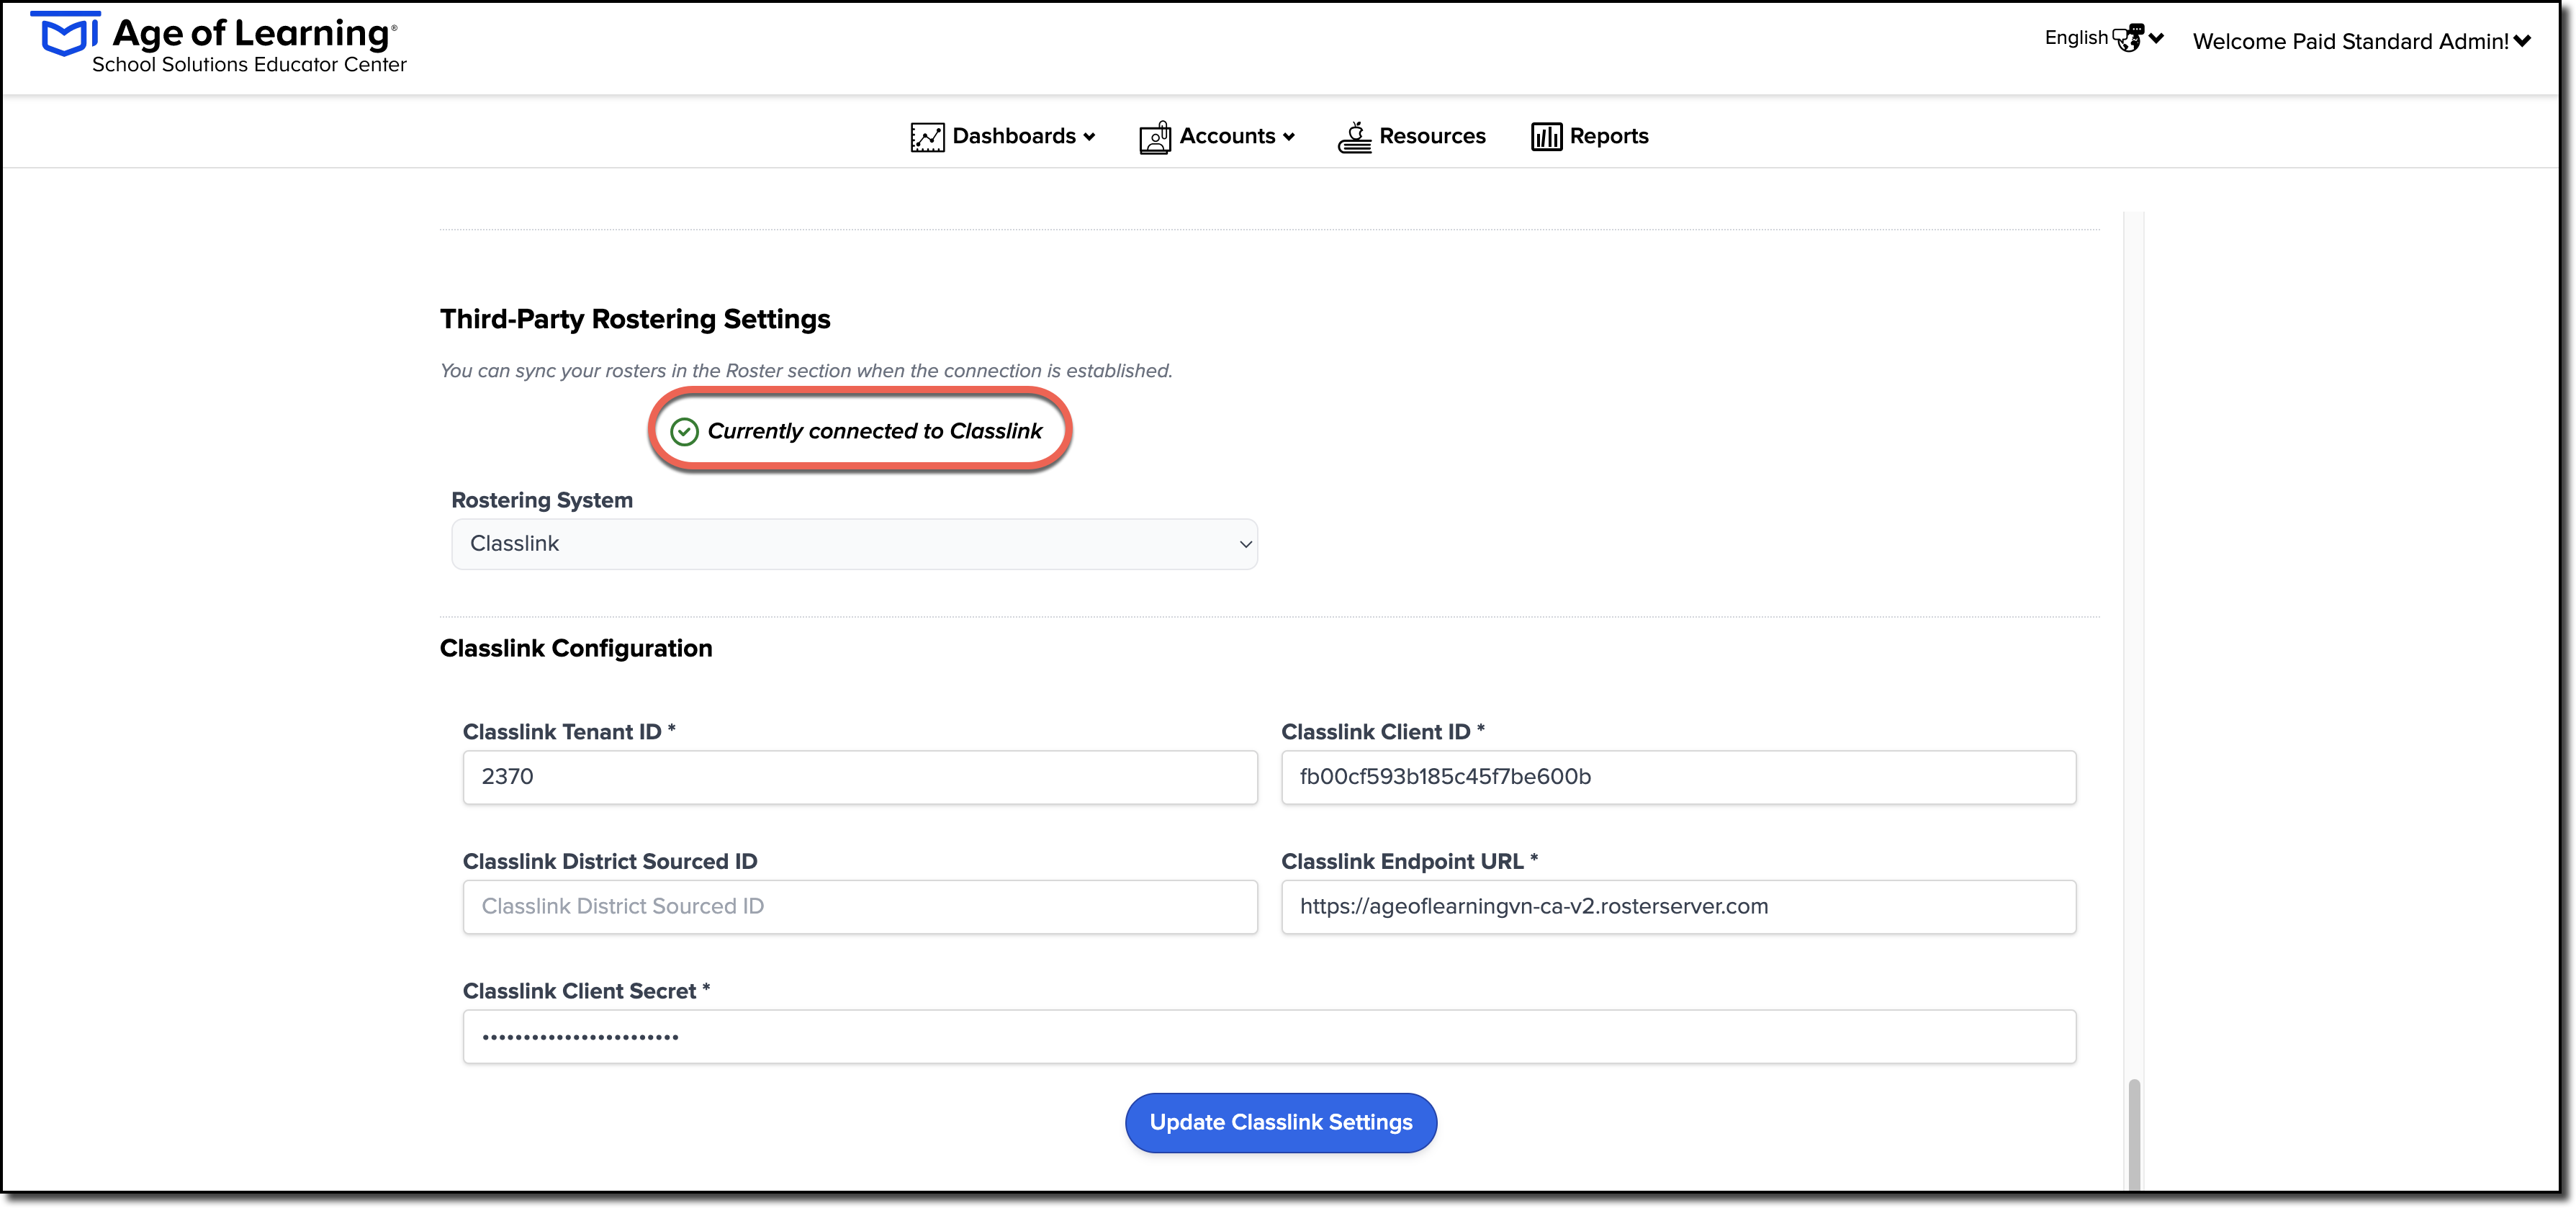Screen dimensions: 2576x1208
Task: Expand the Dashboards menu chevron
Action: pyautogui.click(x=1089, y=137)
